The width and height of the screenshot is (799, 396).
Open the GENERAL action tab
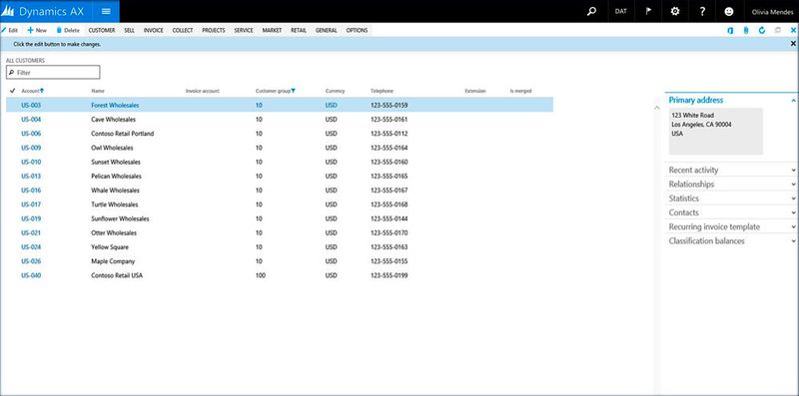[327, 31]
